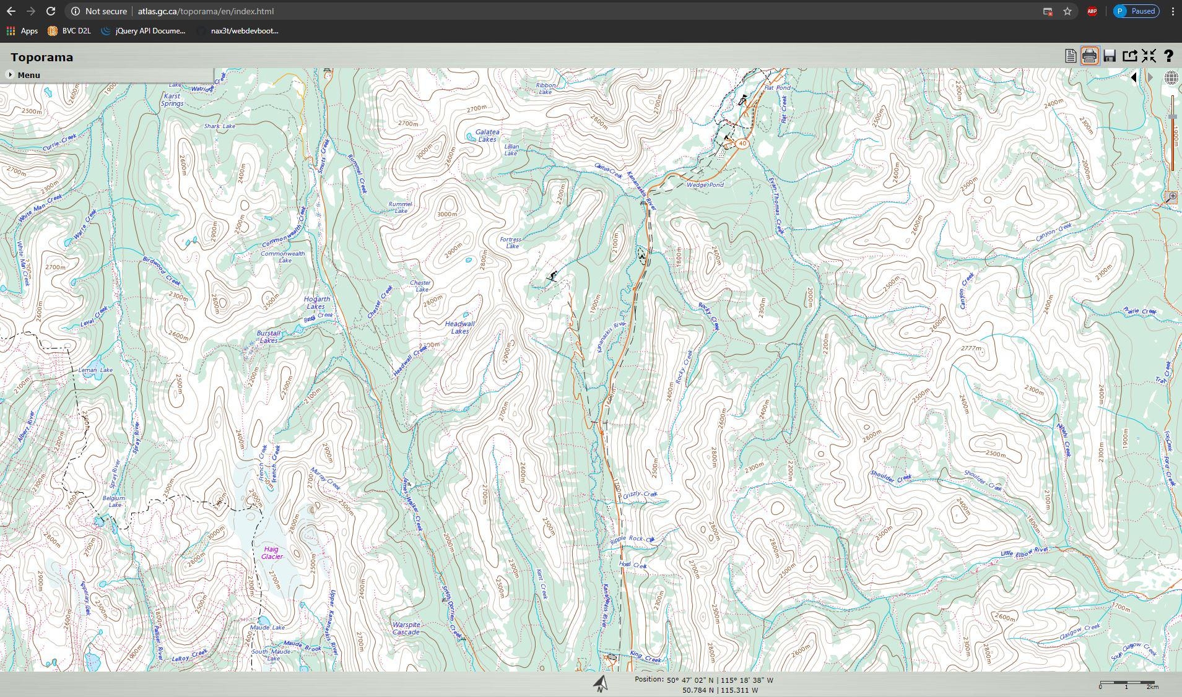Open Help via the question mark

[x=1168, y=56]
